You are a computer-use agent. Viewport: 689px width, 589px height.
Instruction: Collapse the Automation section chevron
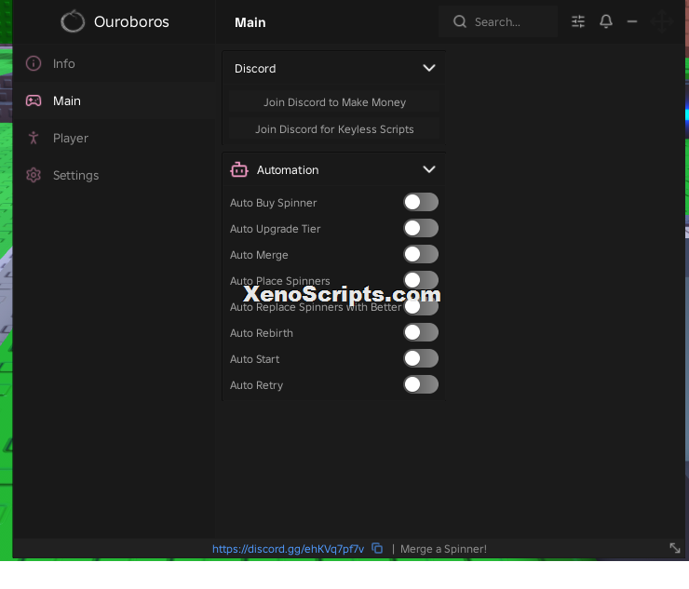pos(429,169)
